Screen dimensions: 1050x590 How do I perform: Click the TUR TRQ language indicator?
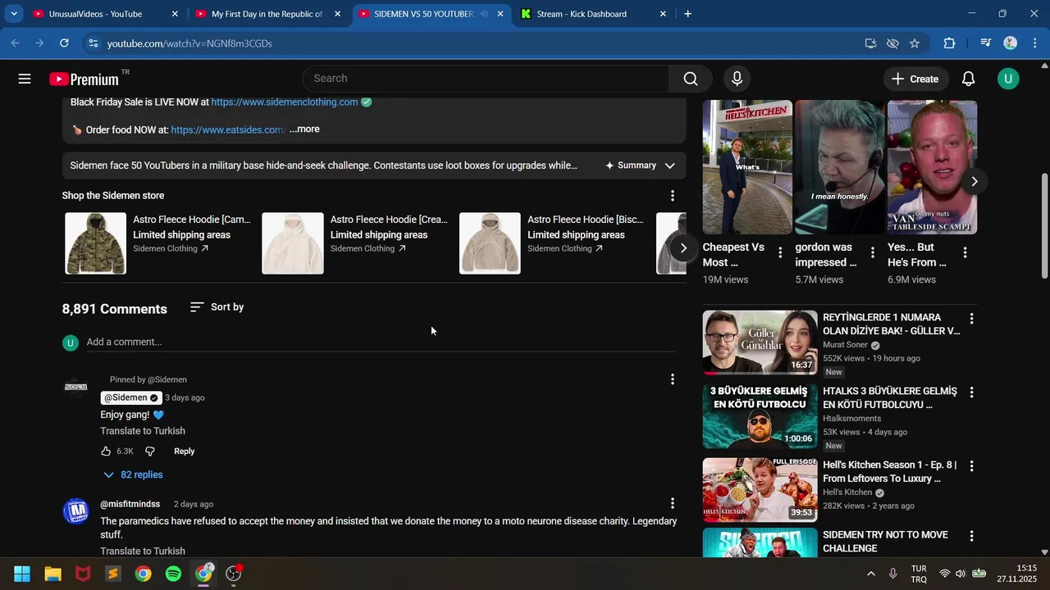click(919, 574)
